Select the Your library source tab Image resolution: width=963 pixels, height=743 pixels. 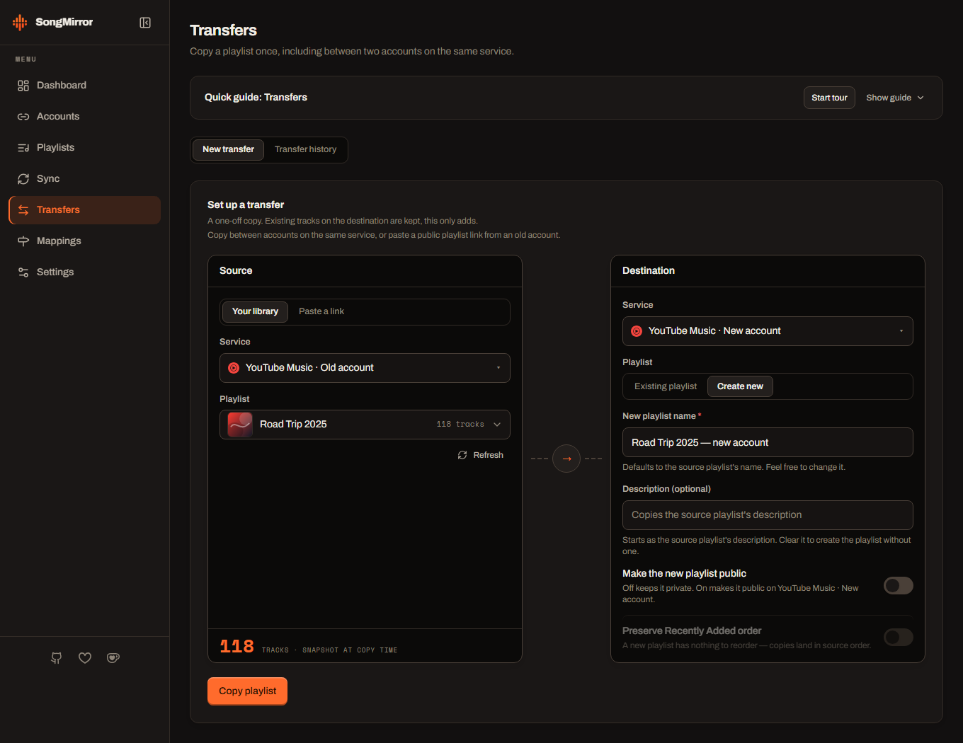click(x=255, y=311)
